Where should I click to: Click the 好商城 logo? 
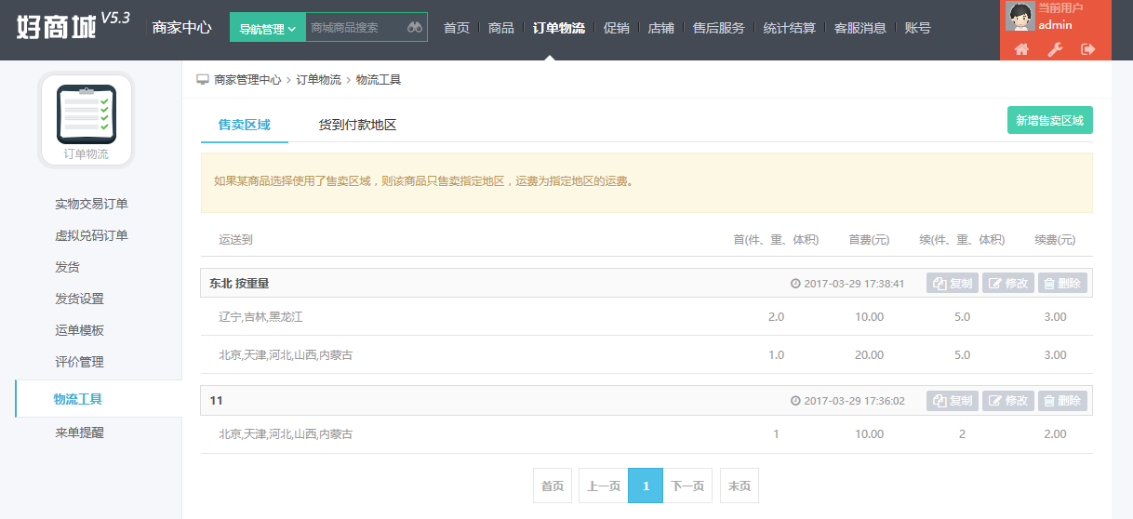[x=56, y=26]
